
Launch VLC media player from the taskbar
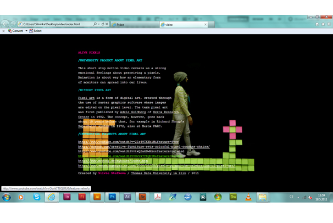[x=248, y=197]
